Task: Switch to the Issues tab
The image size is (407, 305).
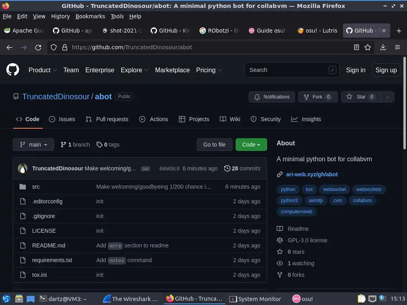Action: 62,119
